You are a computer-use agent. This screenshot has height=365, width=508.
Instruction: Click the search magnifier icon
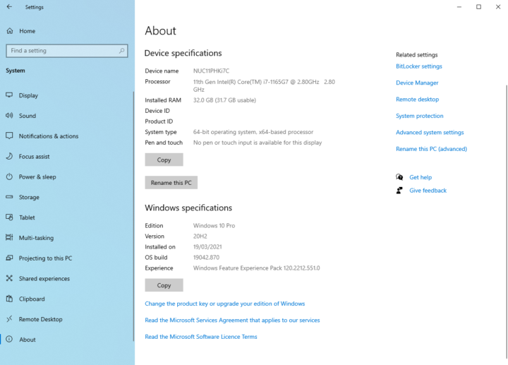[121, 51]
